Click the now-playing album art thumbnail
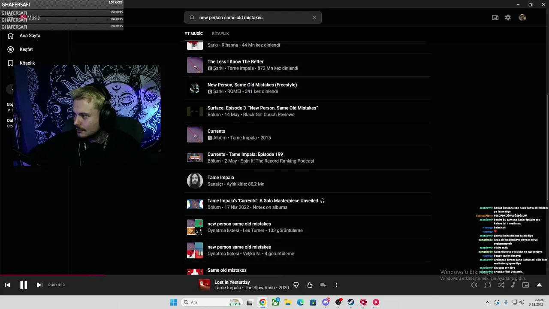 point(204,285)
